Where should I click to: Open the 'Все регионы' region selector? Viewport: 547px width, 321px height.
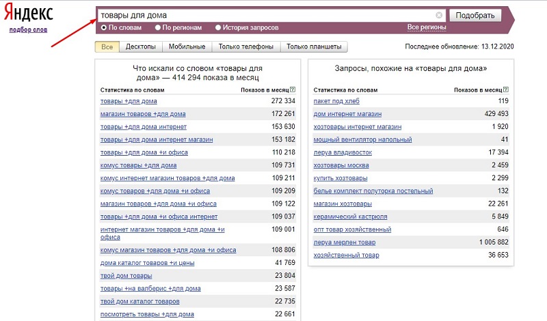(427, 27)
